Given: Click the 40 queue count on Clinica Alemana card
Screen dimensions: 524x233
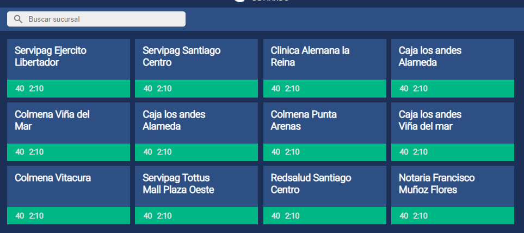Looking at the screenshot, I should click(276, 88).
